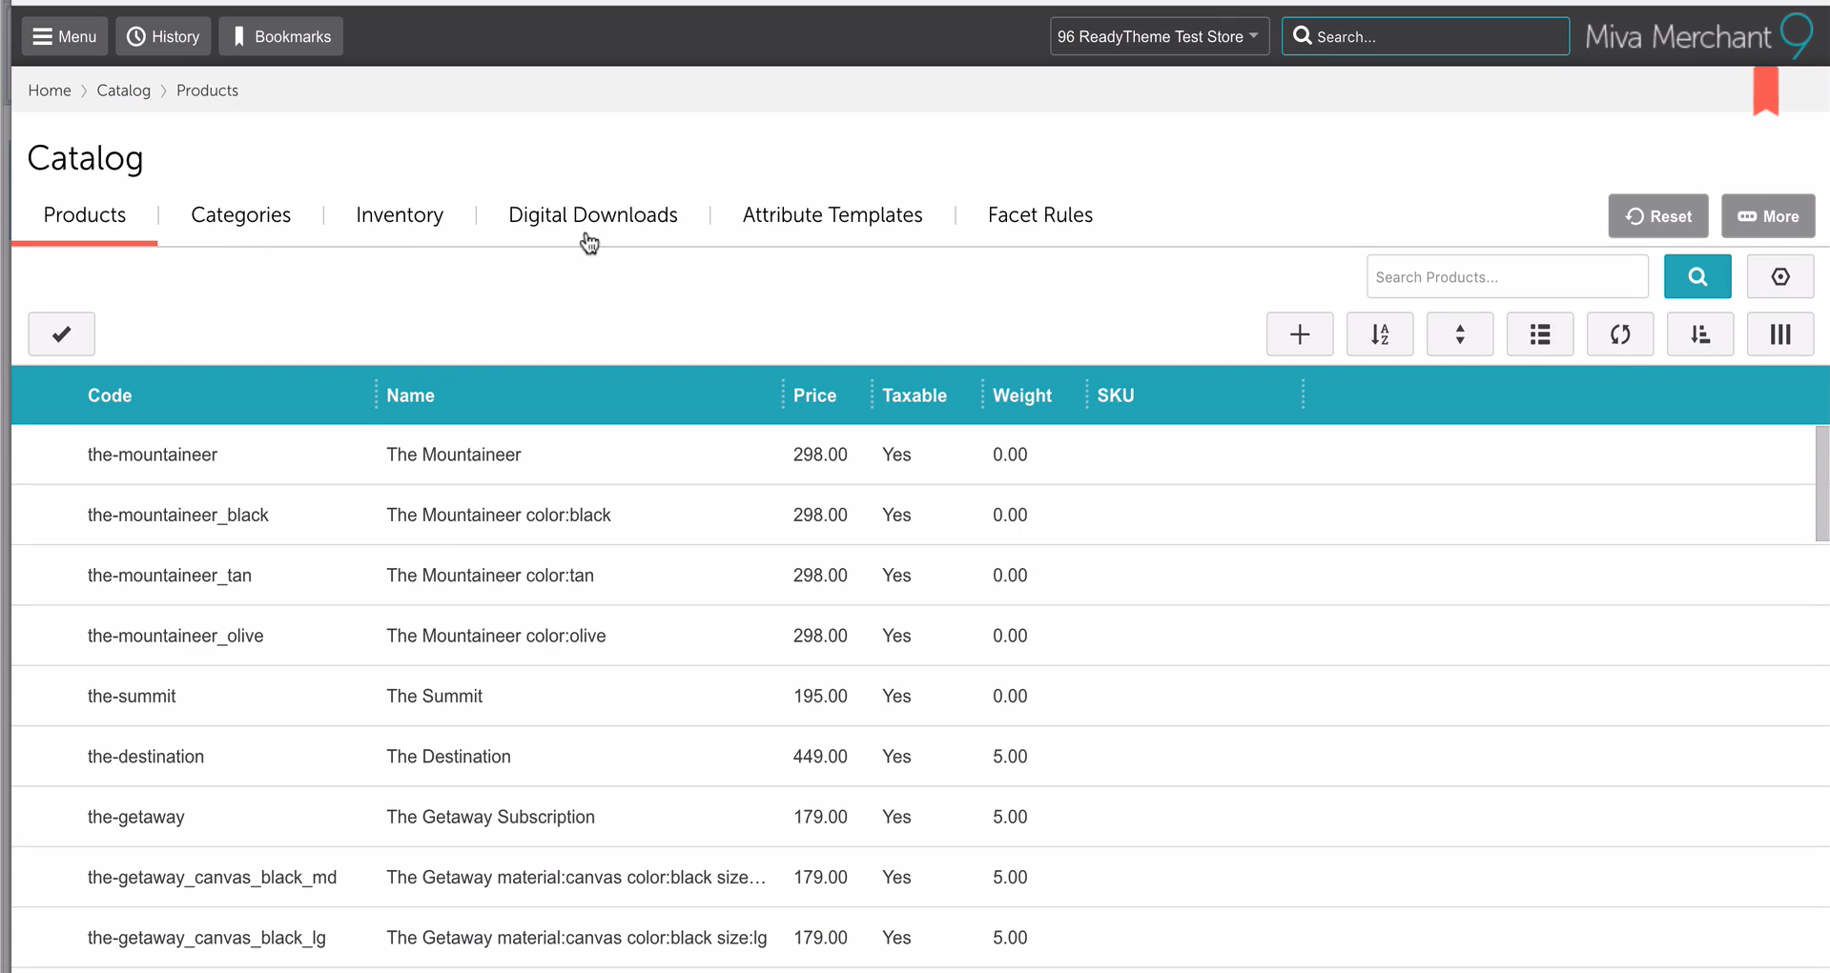
Task: Open the list view options icon
Action: 1539,334
